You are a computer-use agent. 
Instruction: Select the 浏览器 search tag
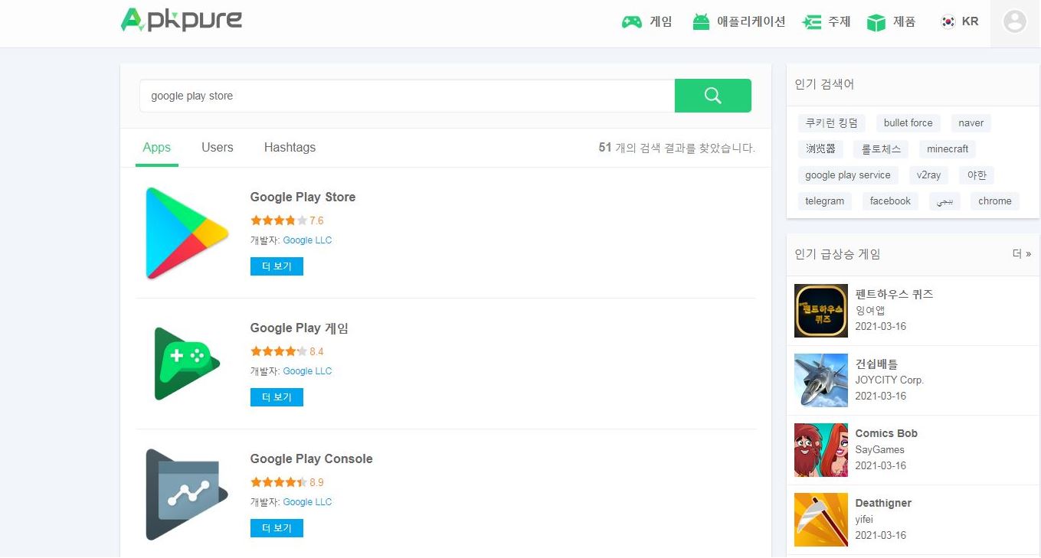(x=820, y=148)
